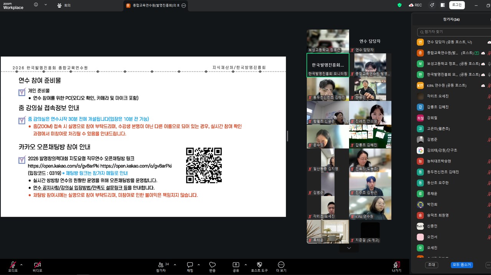
Task: Click the 나가기 leave meeting icon
Action: point(397,265)
